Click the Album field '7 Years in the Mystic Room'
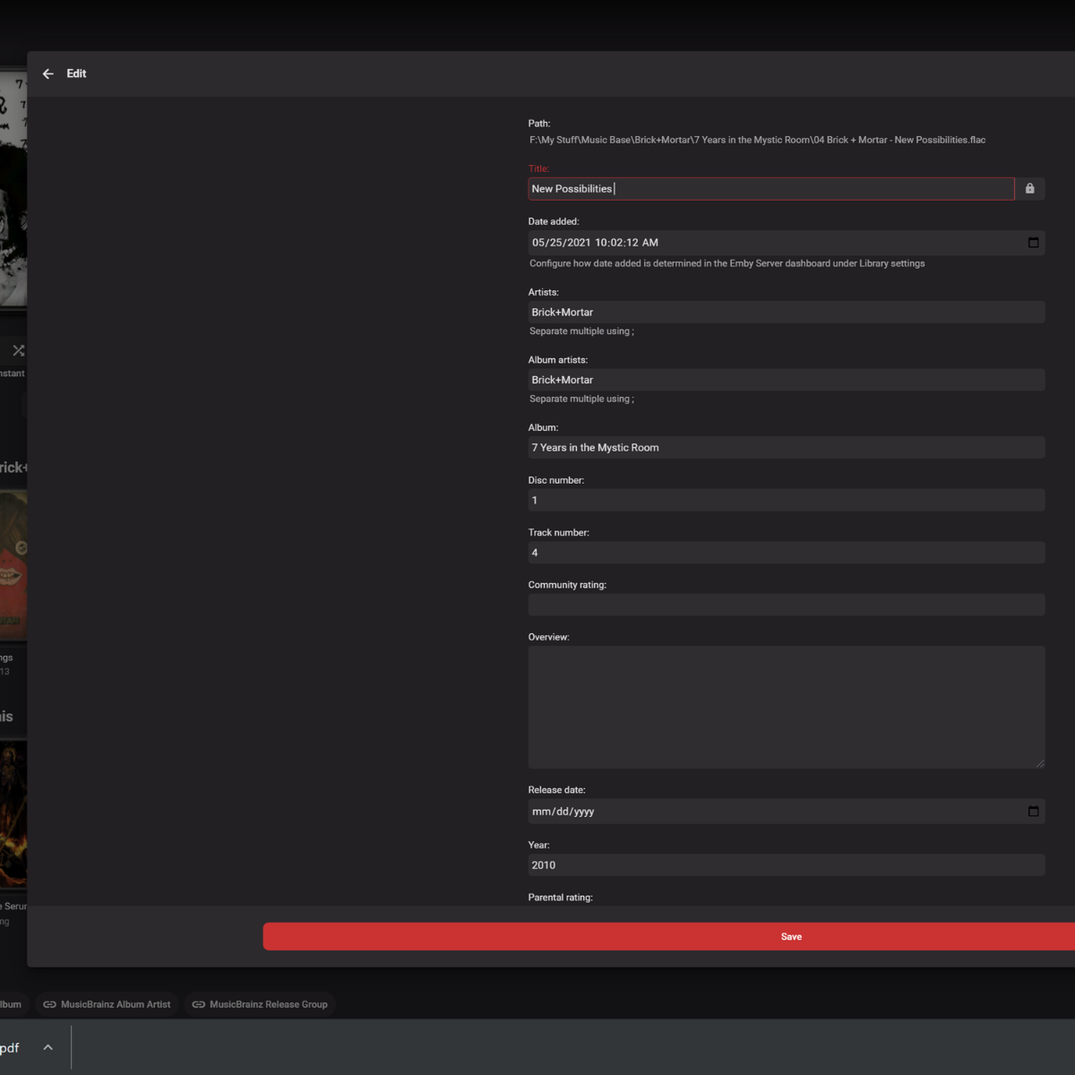The width and height of the screenshot is (1075, 1075). [786, 448]
